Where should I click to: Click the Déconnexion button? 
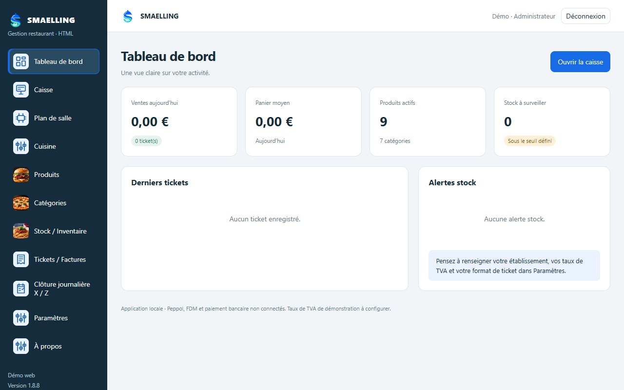[x=585, y=16]
